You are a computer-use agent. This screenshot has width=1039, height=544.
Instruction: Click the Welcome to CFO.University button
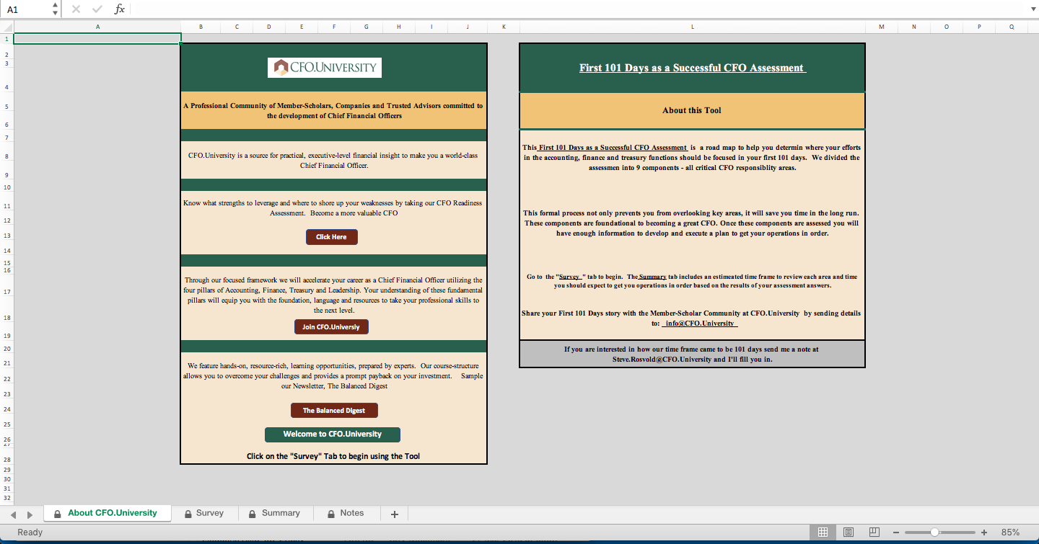click(333, 434)
